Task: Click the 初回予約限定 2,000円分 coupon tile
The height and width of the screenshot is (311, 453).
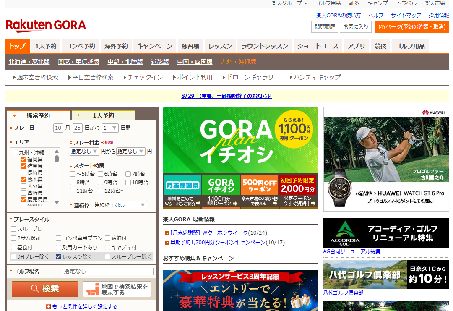Action: pos(298,191)
